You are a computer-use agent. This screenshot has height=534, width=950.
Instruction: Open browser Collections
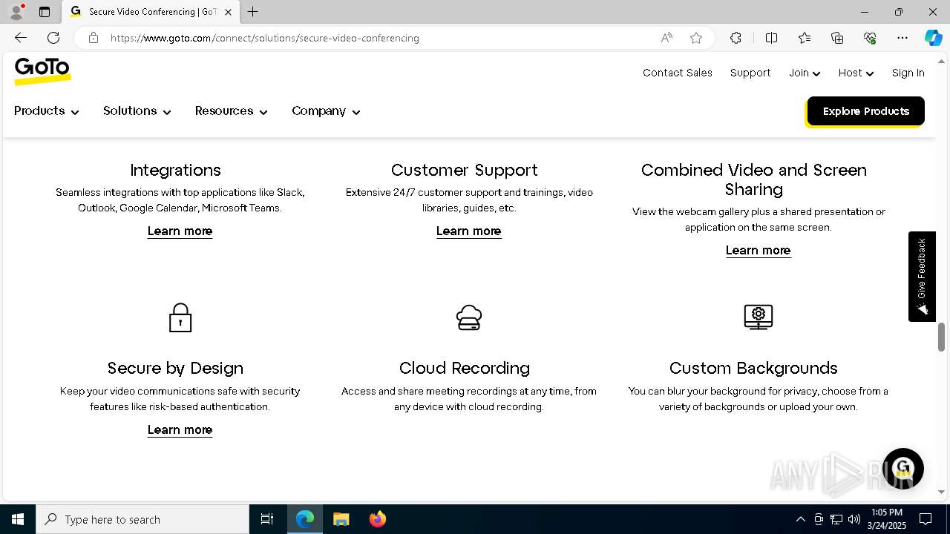coord(837,38)
